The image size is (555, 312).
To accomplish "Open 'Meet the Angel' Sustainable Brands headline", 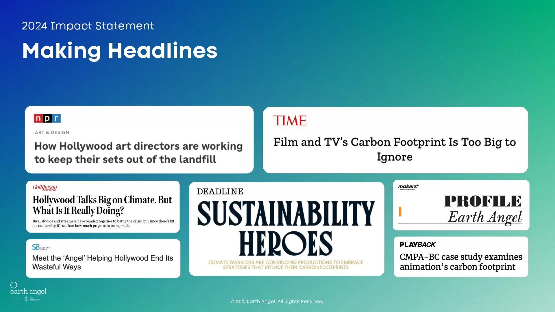I will pyautogui.click(x=102, y=262).
